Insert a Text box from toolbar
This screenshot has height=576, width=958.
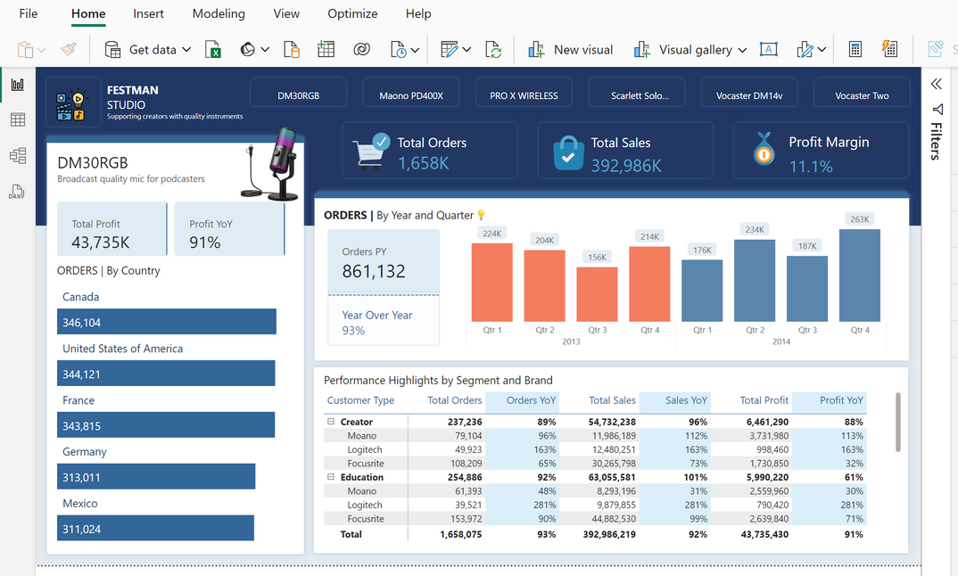pos(768,50)
